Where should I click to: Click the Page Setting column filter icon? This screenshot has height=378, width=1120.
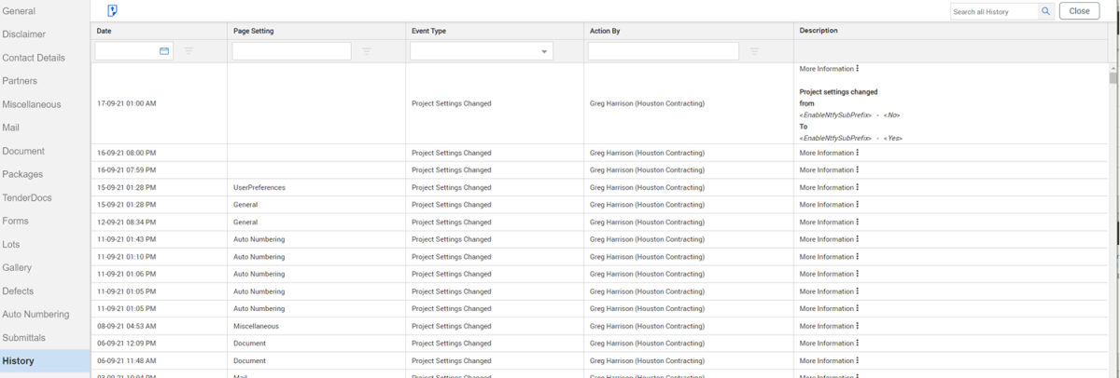pos(367,51)
